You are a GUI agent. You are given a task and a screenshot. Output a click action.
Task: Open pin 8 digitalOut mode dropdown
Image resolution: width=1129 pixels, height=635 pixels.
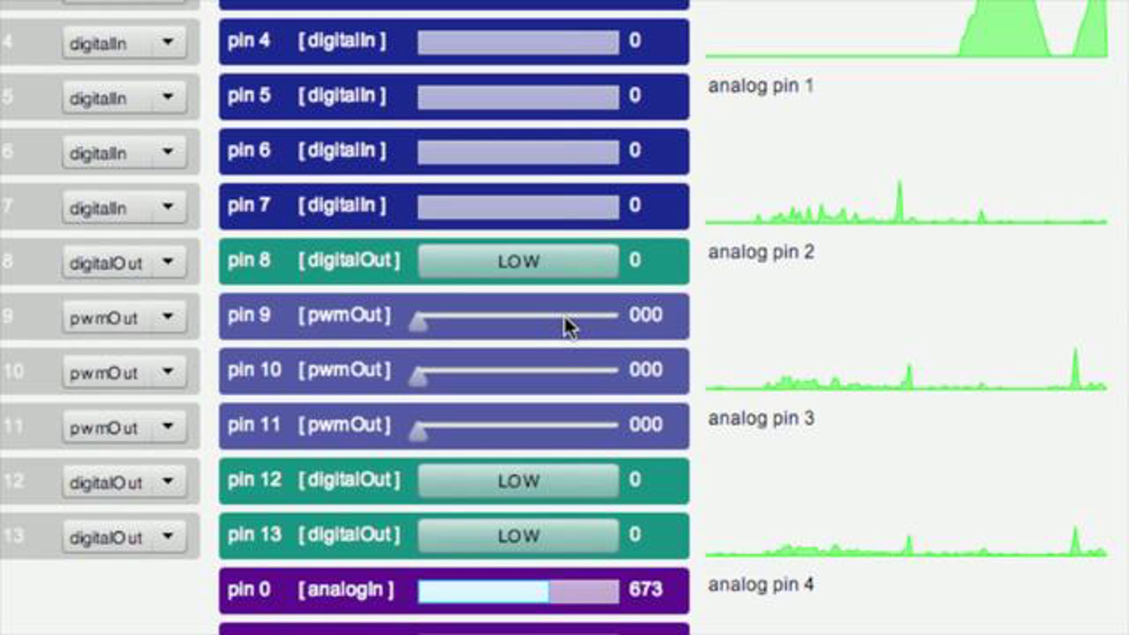(124, 262)
